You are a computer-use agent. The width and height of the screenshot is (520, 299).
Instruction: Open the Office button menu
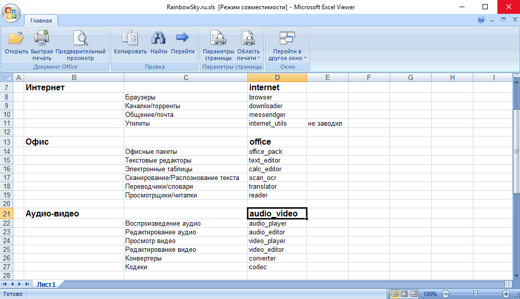(x=11, y=13)
